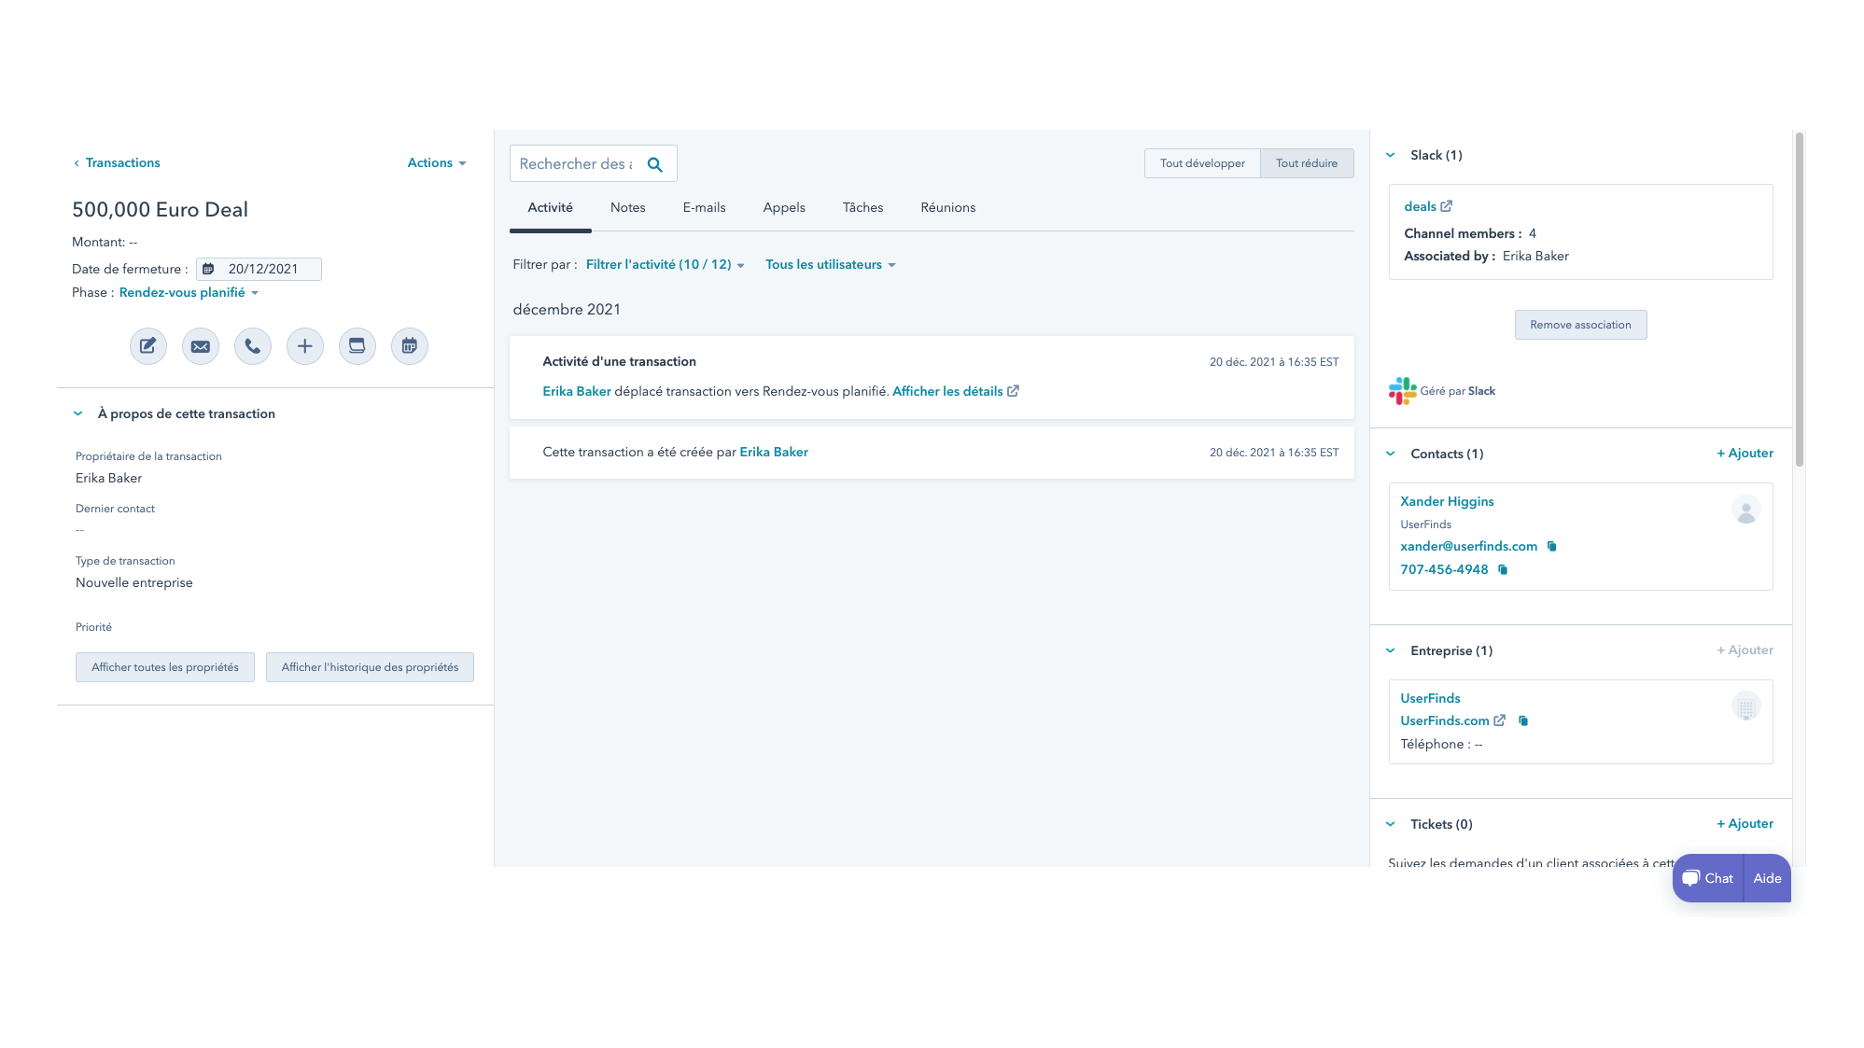1864x1048 pixels.
Task: Schedule a meeting via the calendar icon
Action: point(409,345)
